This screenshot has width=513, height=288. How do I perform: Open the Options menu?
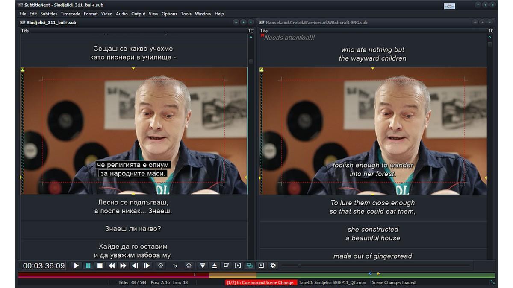(x=169, y=14)
